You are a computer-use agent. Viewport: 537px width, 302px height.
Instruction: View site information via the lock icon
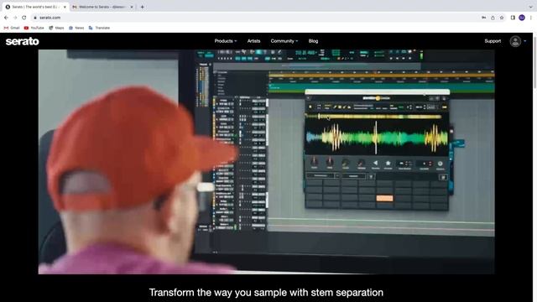[x=35, y=18]
